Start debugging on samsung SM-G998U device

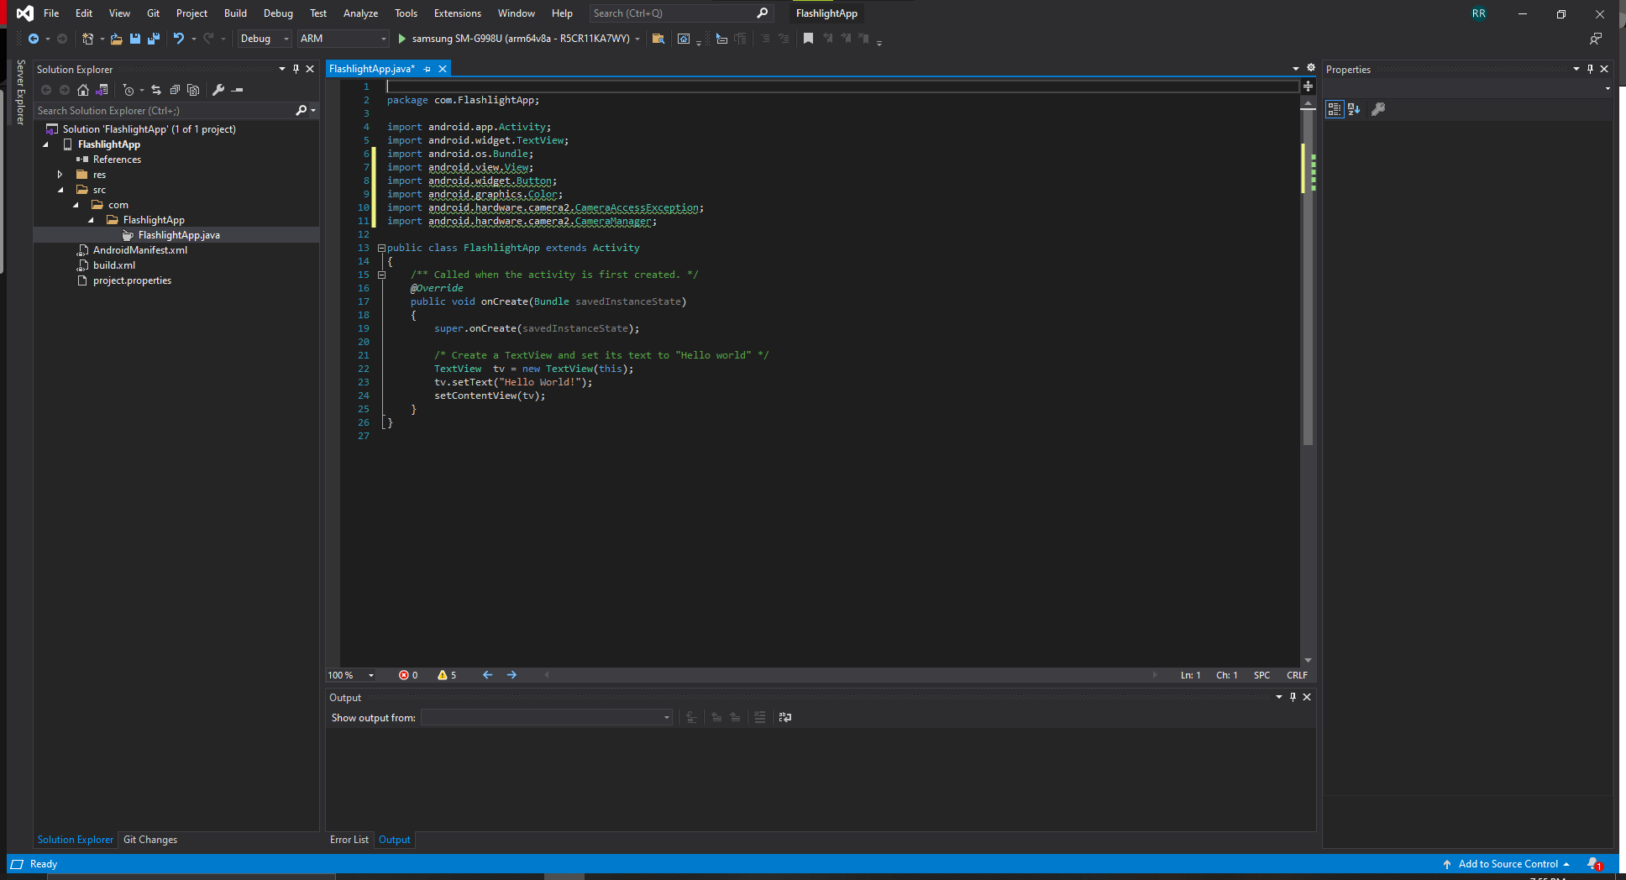point(401,39)
